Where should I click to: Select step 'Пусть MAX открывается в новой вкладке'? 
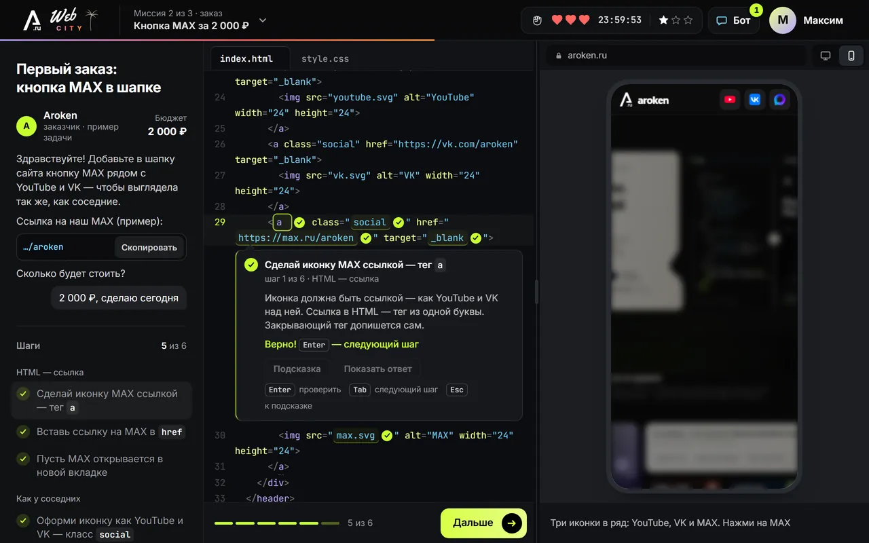coord(102,466)
